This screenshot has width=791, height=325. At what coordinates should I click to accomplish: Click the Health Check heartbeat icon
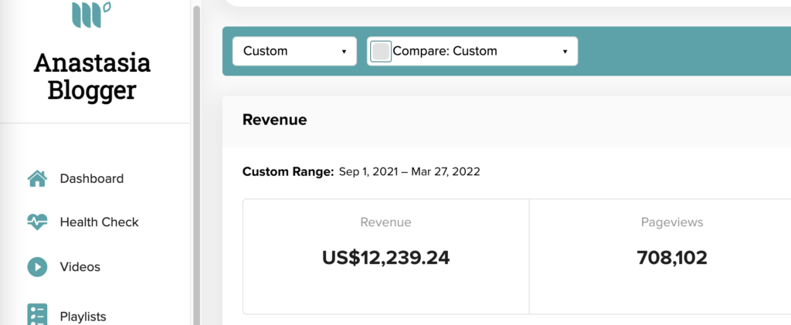tap(37, 222)
